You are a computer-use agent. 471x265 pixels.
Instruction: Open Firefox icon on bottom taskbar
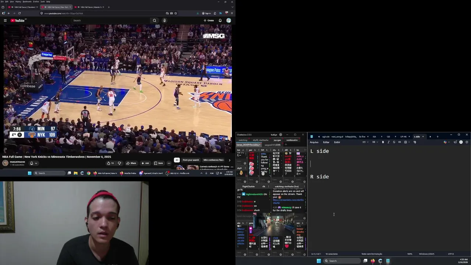(x=372, y=261)
